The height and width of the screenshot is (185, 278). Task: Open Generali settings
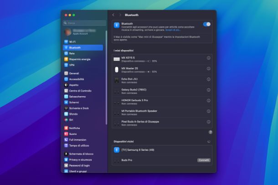(83, 73)
